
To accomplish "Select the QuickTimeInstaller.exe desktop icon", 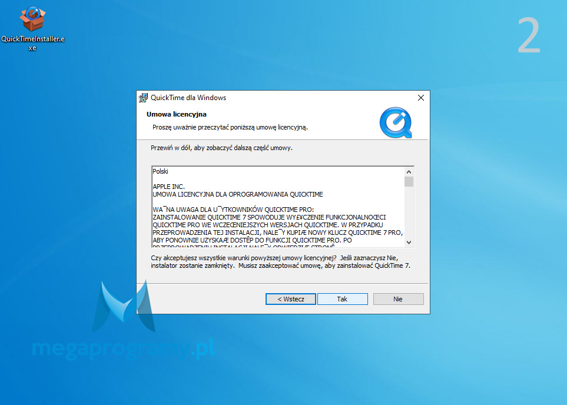I will point(32,28).
